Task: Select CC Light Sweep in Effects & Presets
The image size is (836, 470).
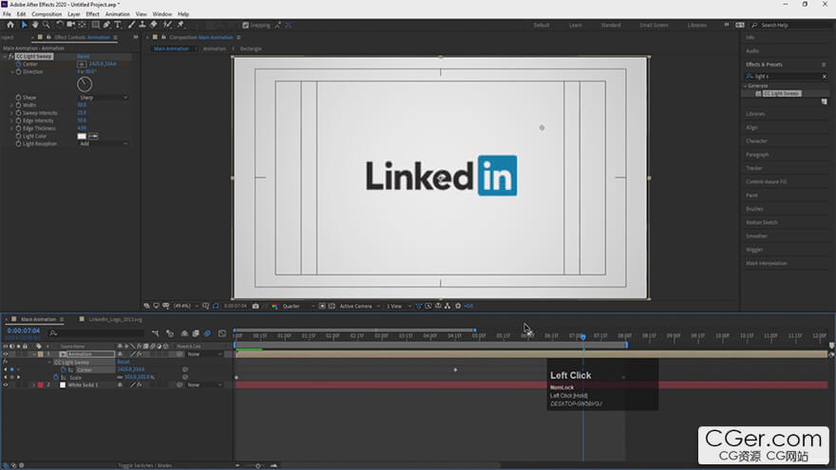Action: click(x=781, y=93)
